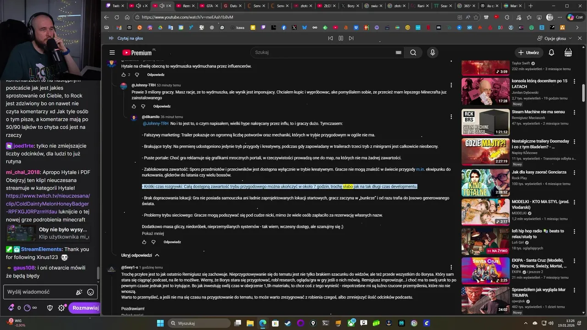587x330 pixels.
Task: Open Gdzie Majty video thumbnail
Action: (485, 152)
